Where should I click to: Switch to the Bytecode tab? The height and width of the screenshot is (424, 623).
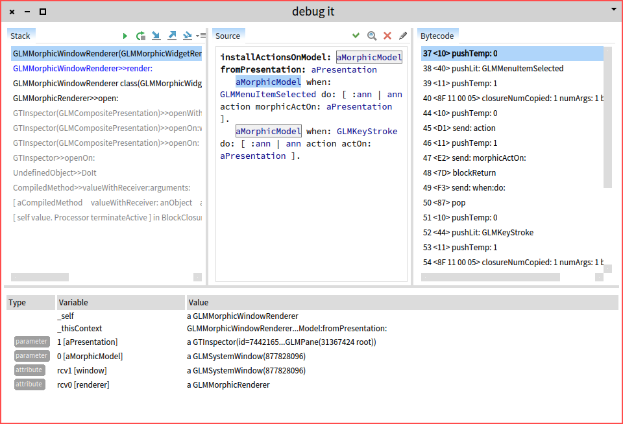pyautogui.click(x=437, y=36)
